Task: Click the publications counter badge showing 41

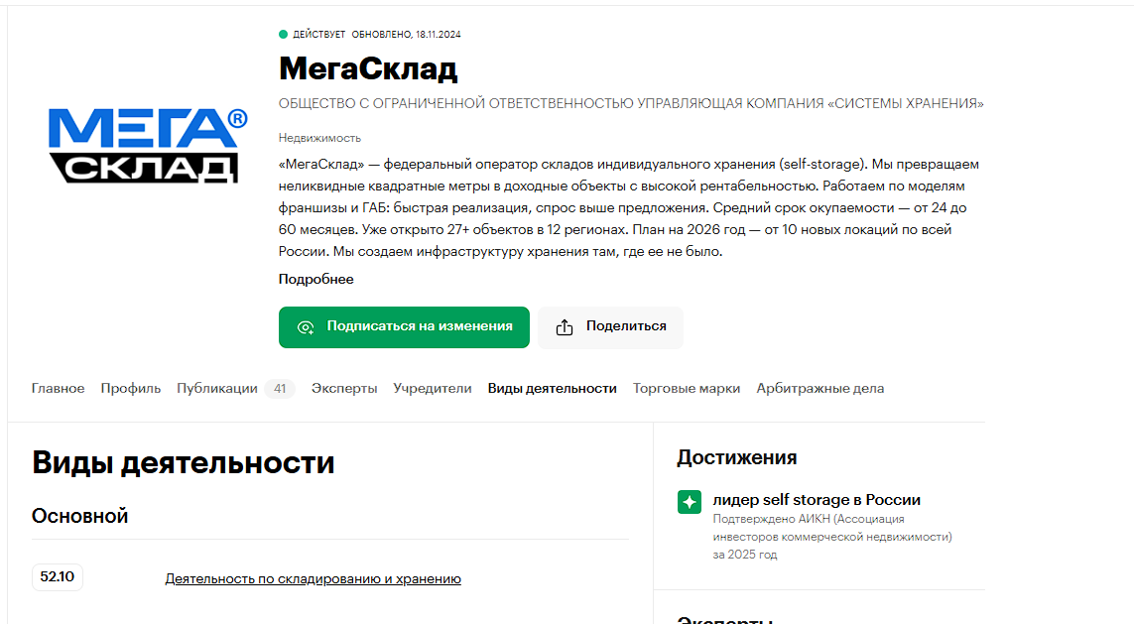Action: point(282,388)
